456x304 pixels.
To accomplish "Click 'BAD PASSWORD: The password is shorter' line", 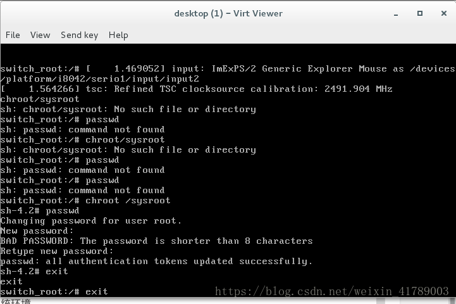I will [x=156, y=241].
